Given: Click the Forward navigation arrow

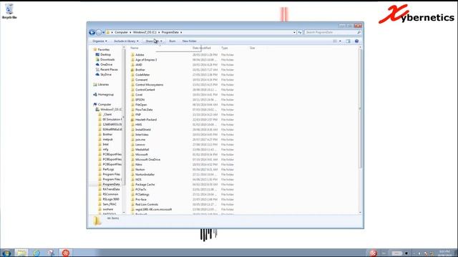Looking at the screenshot, I should click(99, 32).
